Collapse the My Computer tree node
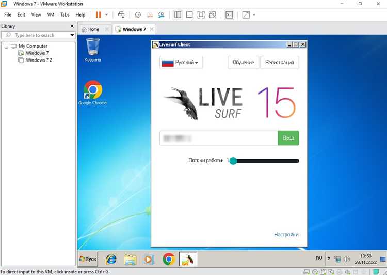 [x=6, y=47]
